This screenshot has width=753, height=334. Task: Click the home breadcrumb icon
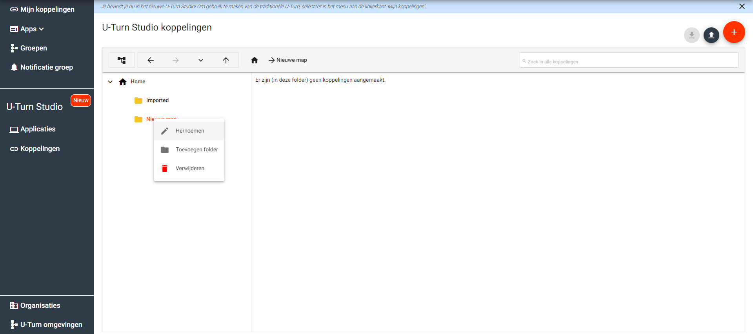(x=255, y=60)
